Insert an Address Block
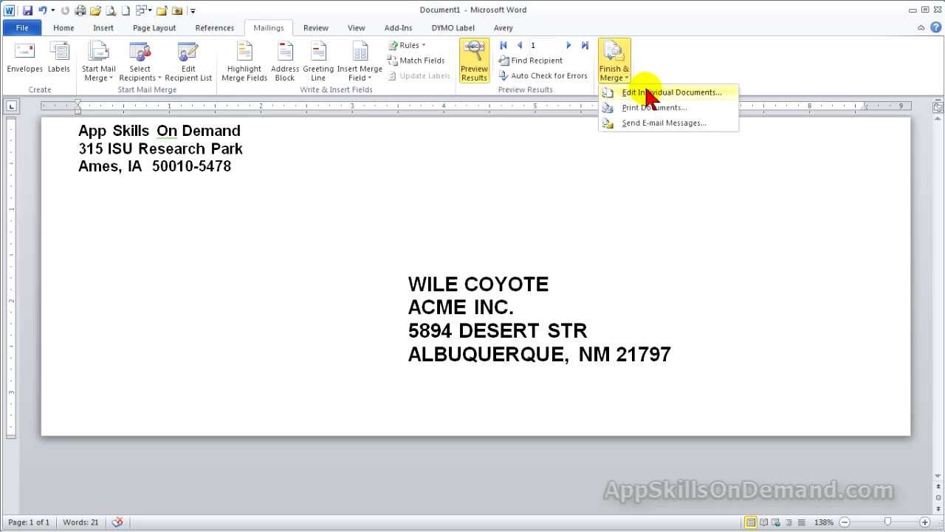945x532 pixels. click(284, 61)
